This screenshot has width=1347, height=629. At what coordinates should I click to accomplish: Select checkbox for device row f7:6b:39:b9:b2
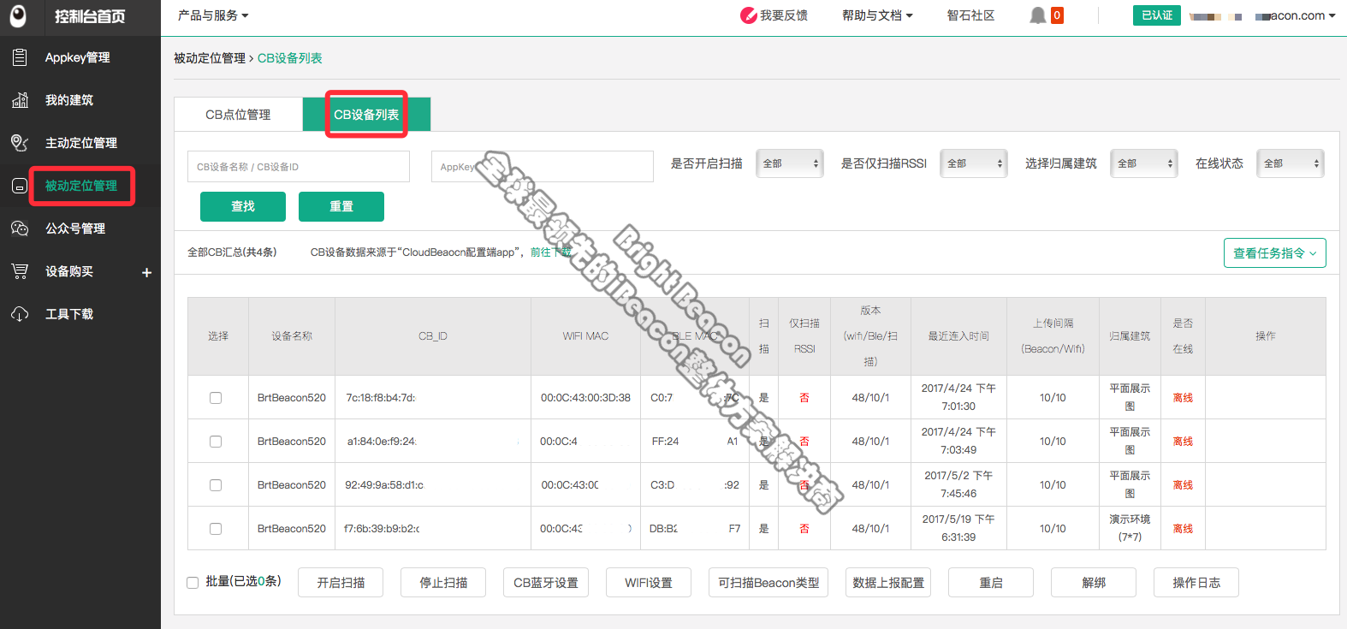tap(216, 529)
